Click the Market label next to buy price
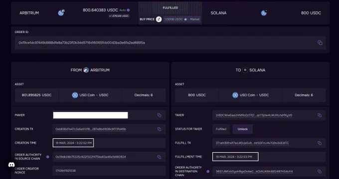The image size is (339, 179). 194,19
